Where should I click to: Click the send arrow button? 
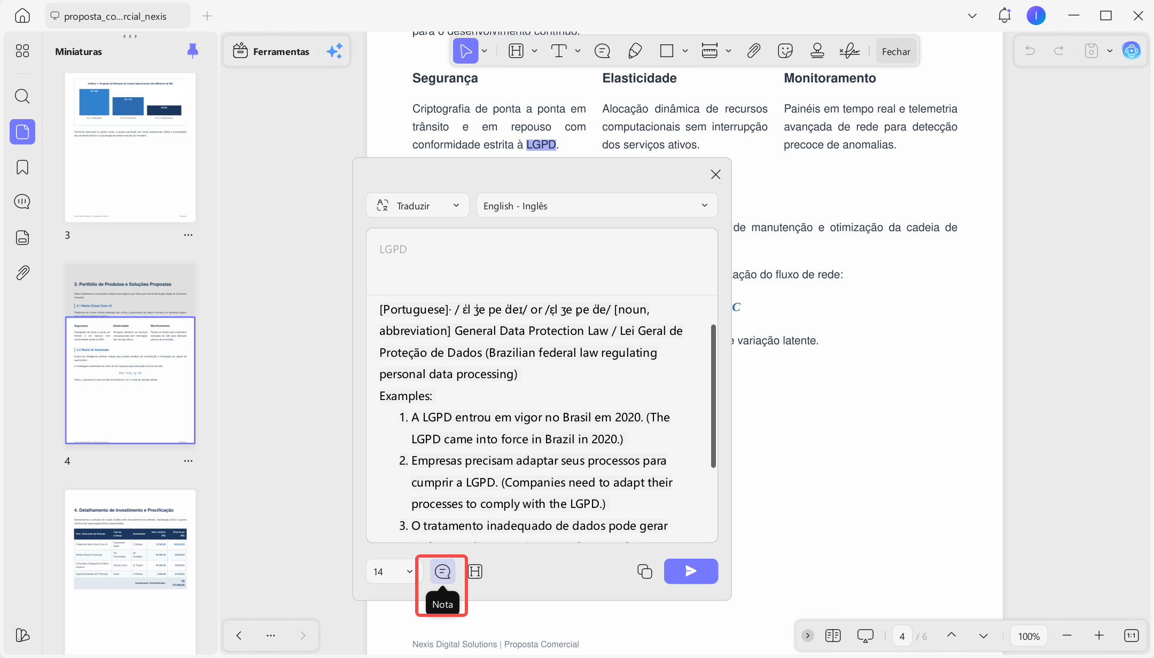coord(691,571)
